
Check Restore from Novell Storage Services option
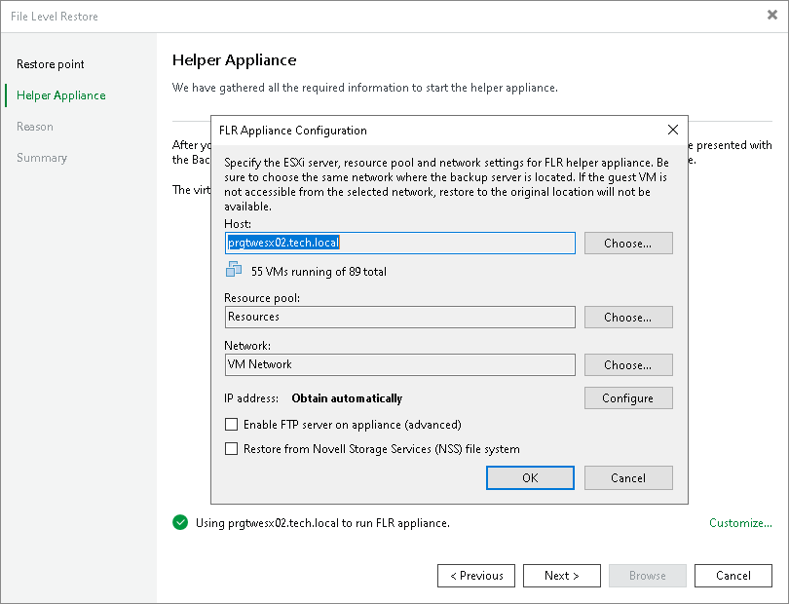[231, 448]
